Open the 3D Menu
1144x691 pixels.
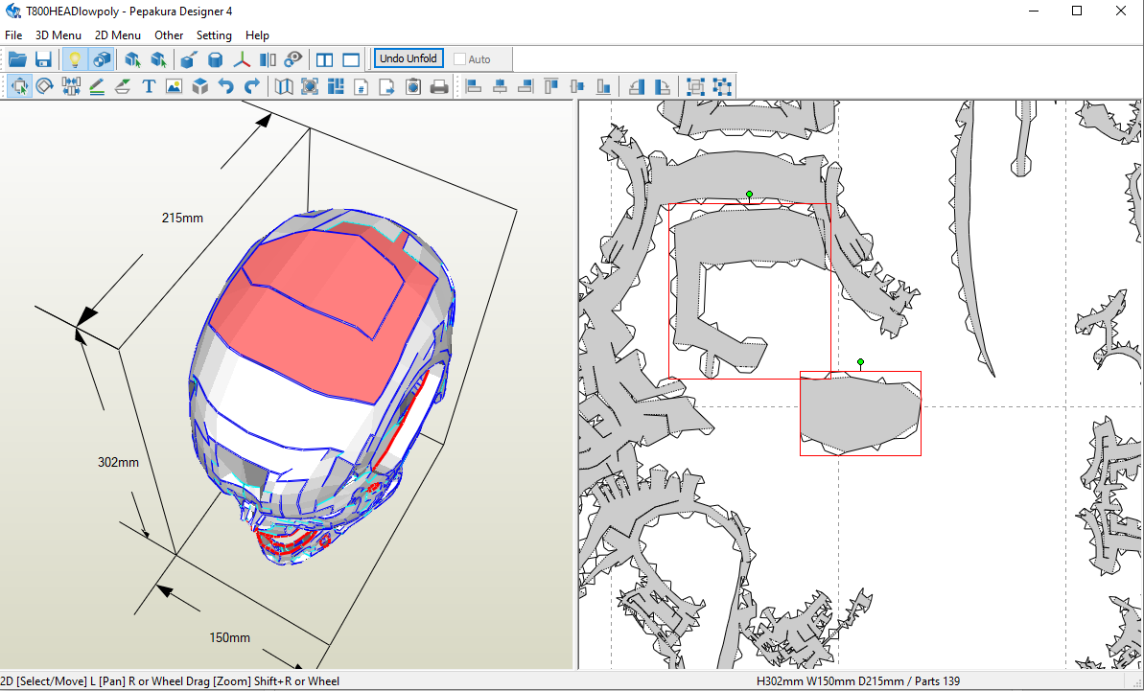[x=58, y=35]
